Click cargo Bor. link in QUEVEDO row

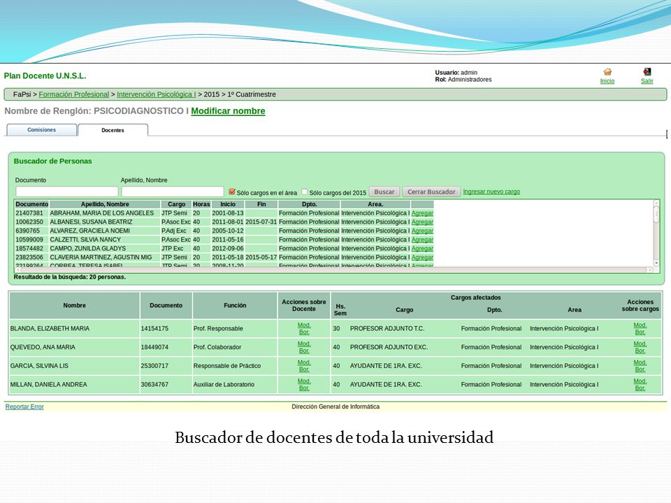point(640,351)
